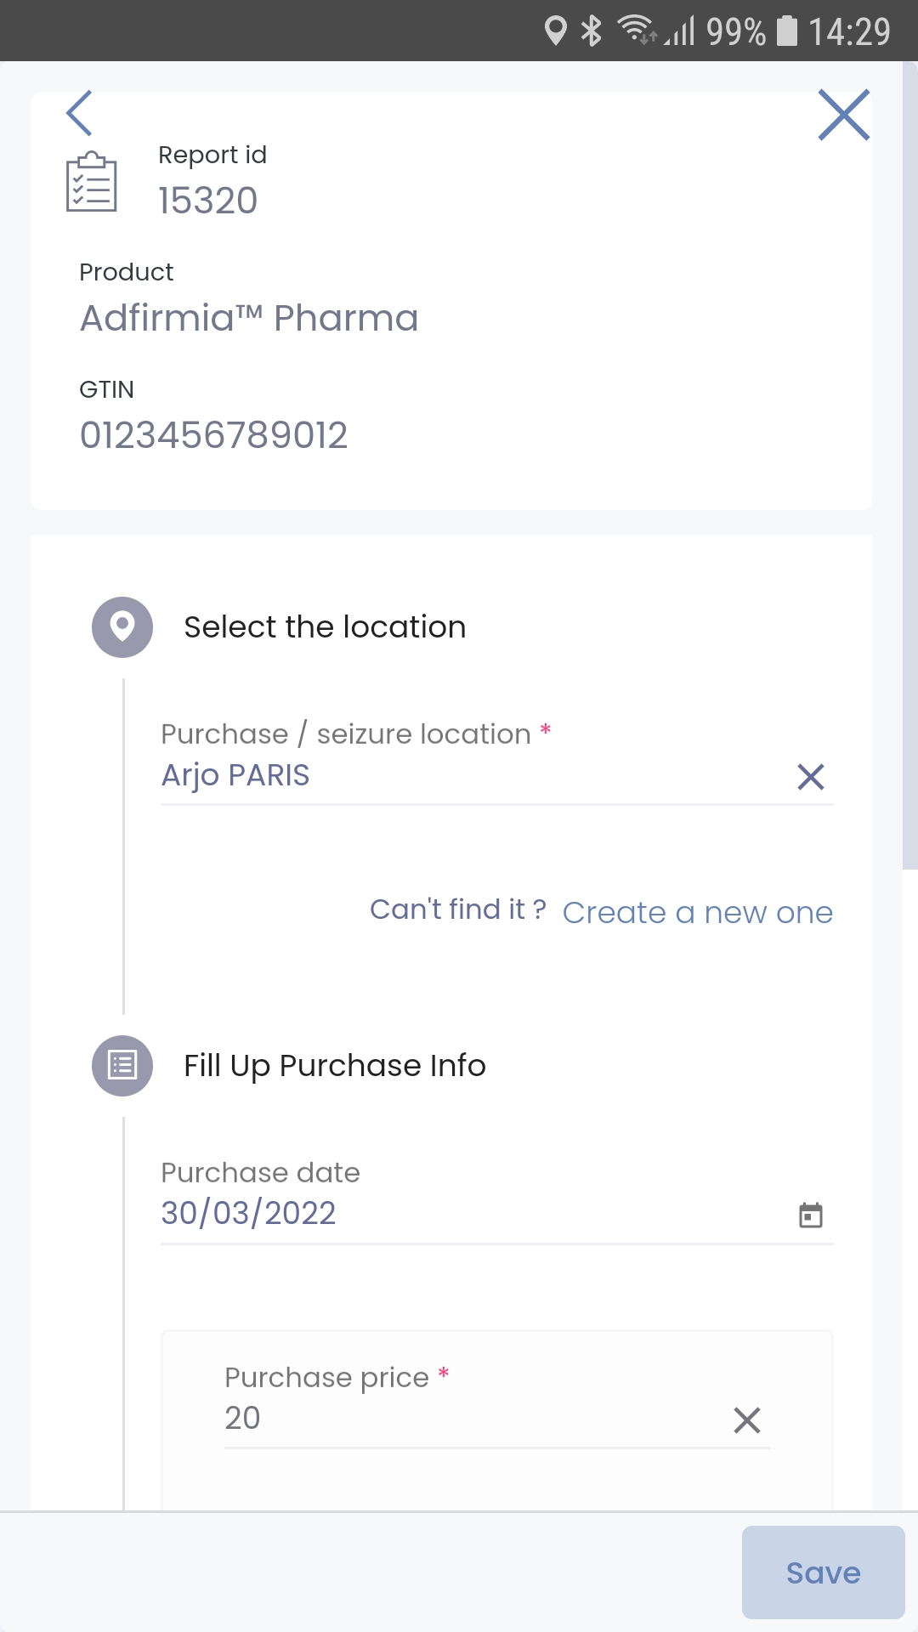The width and height of the screenshot is (918, 1632).
Task: Tap the Bluetooth status bar icon
Action: click(x=592, y=31)
